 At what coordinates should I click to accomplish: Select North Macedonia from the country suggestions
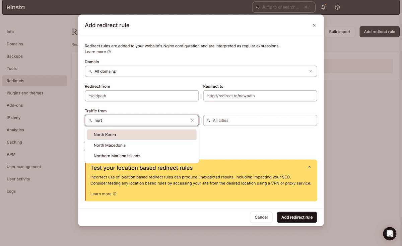click(x=110, y=145)
